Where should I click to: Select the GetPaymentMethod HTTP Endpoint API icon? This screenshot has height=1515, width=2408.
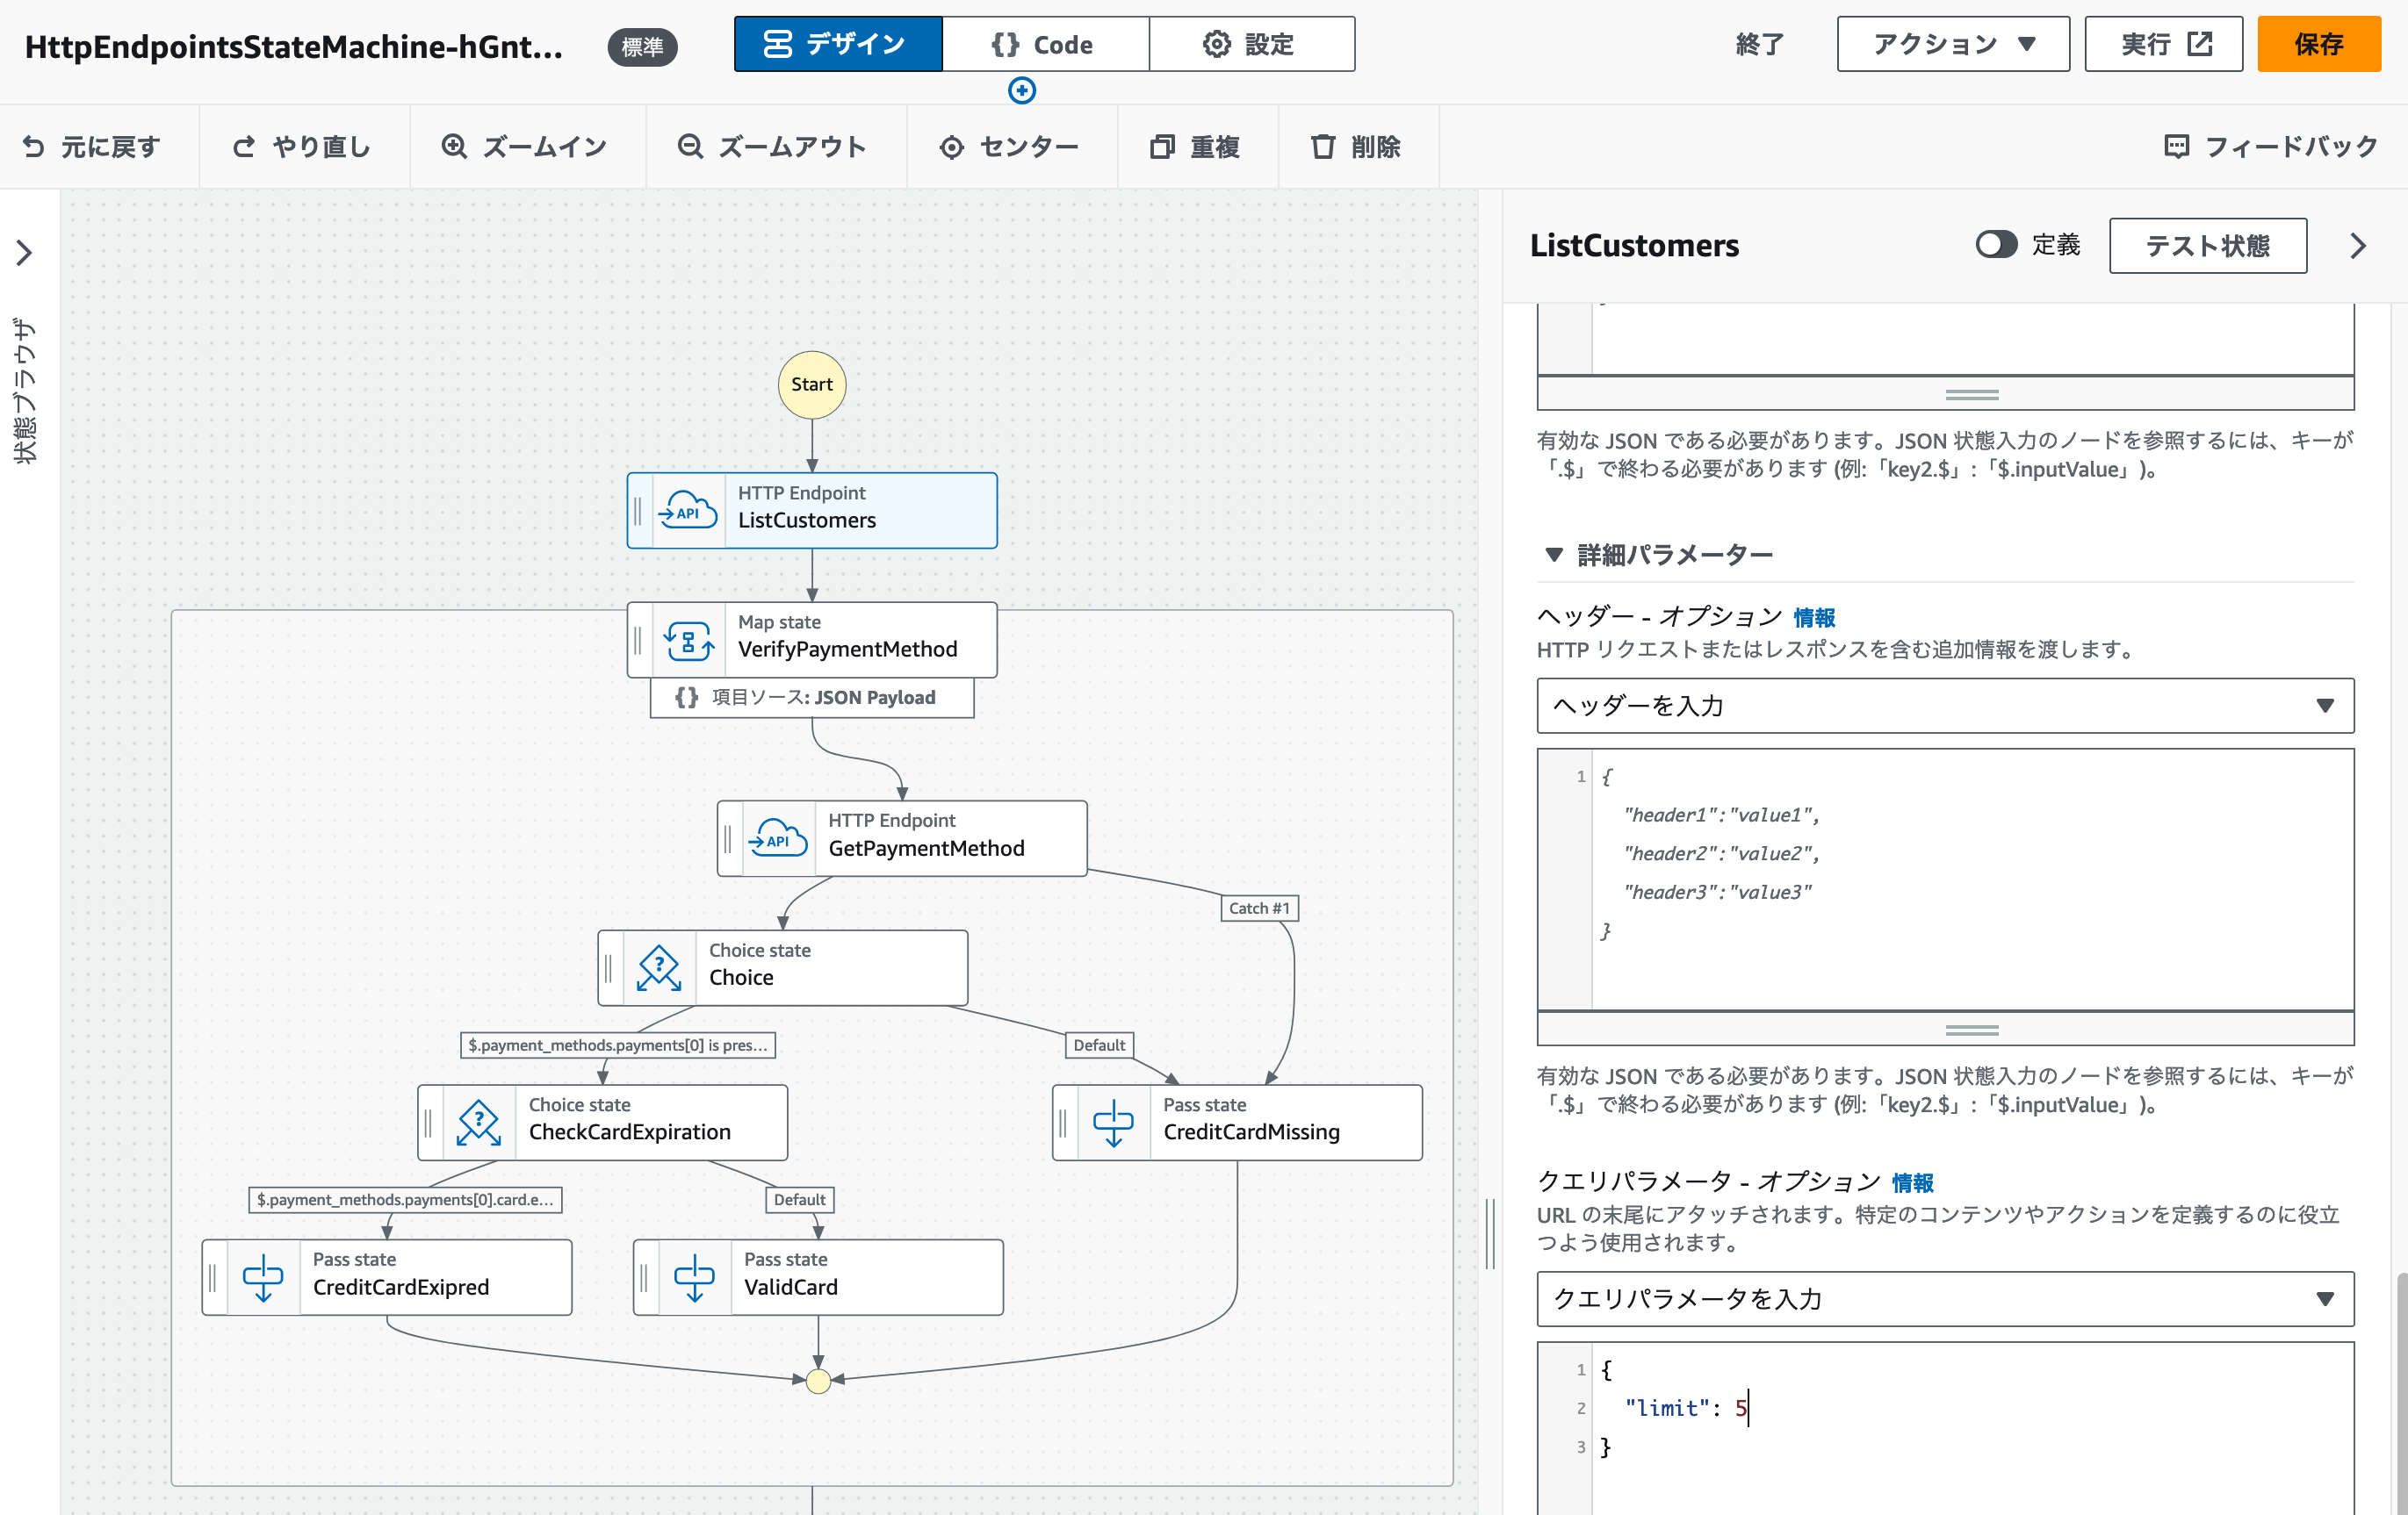click(778, 837)
